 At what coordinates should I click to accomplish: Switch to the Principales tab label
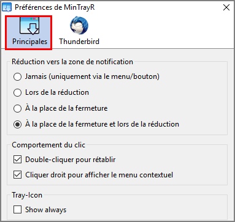29,42
